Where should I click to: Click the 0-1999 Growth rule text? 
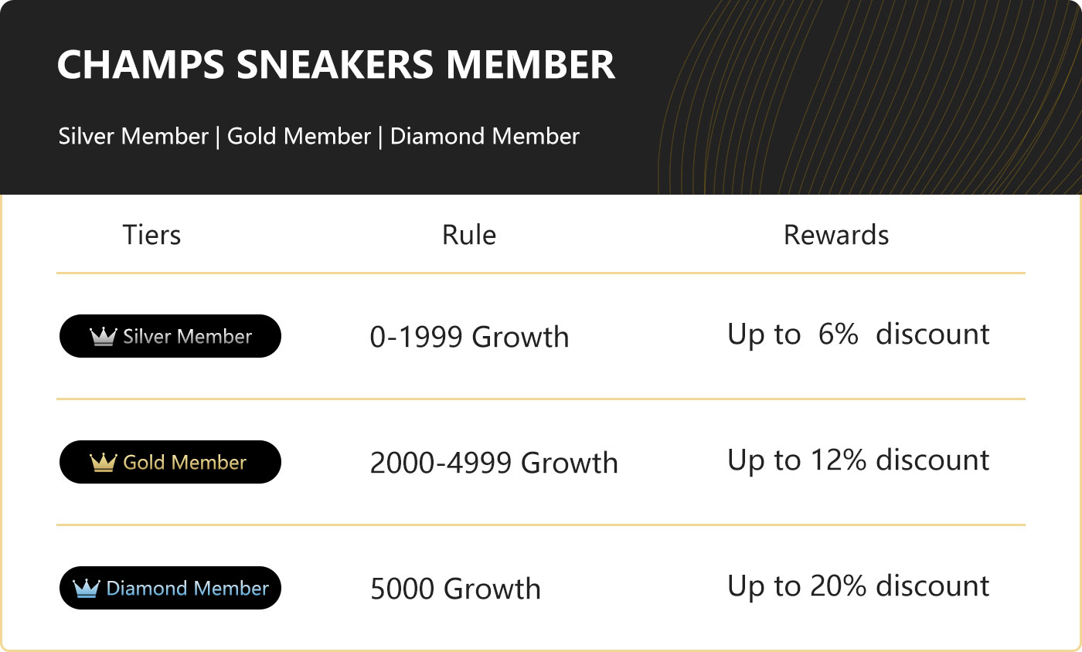point(470,337)
